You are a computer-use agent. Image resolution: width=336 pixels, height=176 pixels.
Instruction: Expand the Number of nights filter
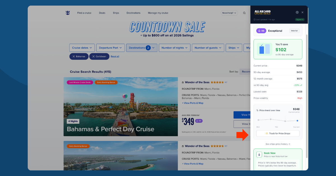(x=174, y=48)
